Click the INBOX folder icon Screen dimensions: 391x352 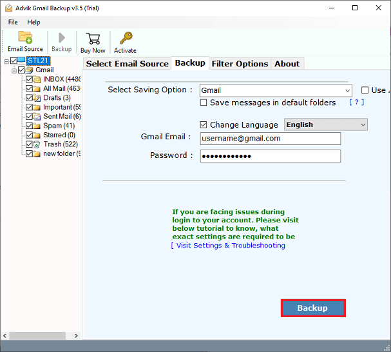37,80
